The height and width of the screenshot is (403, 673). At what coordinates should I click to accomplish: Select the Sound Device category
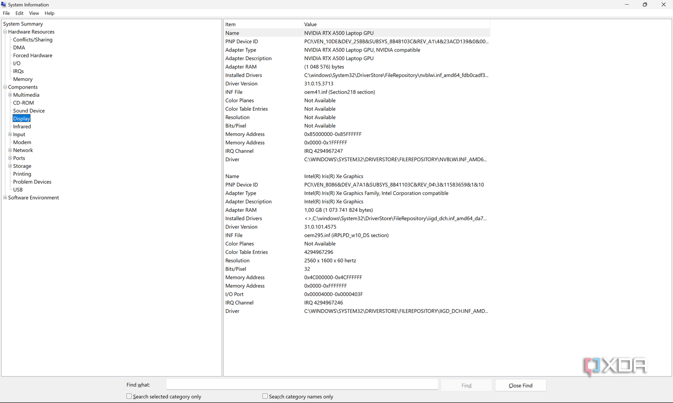click(x=29, y=110)
